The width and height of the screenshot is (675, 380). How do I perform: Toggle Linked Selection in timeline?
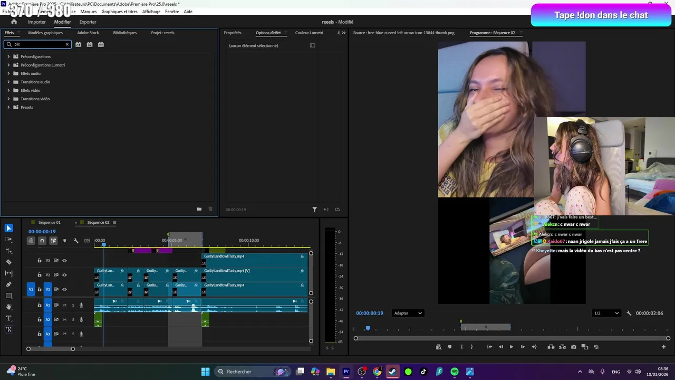tap(53, 241)
